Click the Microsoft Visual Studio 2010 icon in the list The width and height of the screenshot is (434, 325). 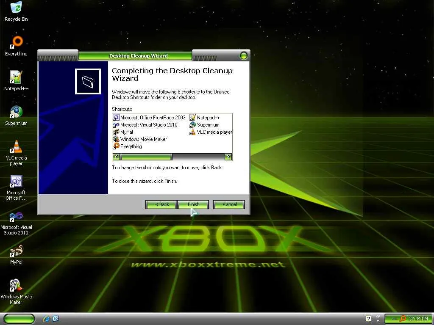coord(116,125)
